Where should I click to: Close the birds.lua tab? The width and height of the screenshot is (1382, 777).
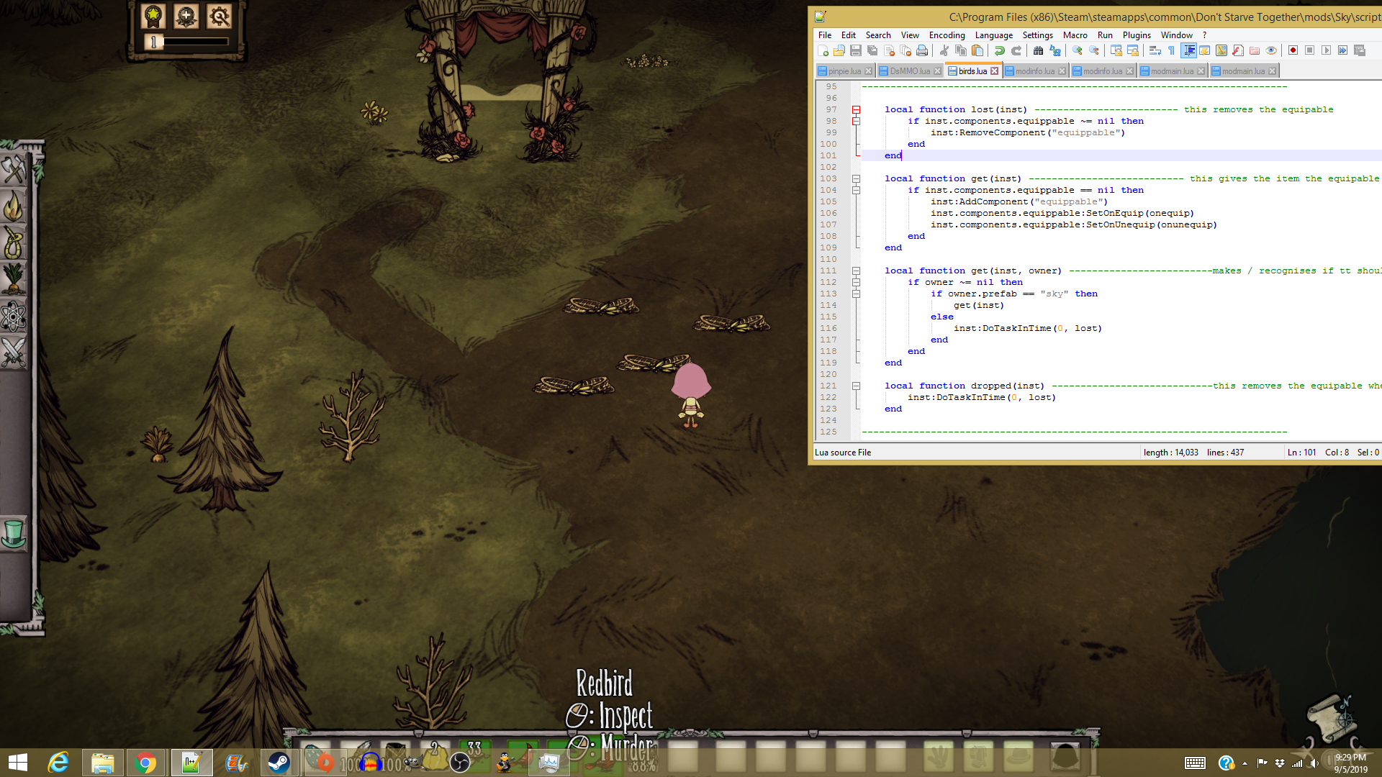994,71
